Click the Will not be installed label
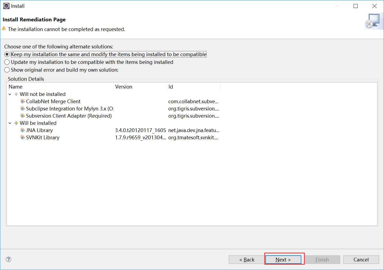 pos(43,94)
